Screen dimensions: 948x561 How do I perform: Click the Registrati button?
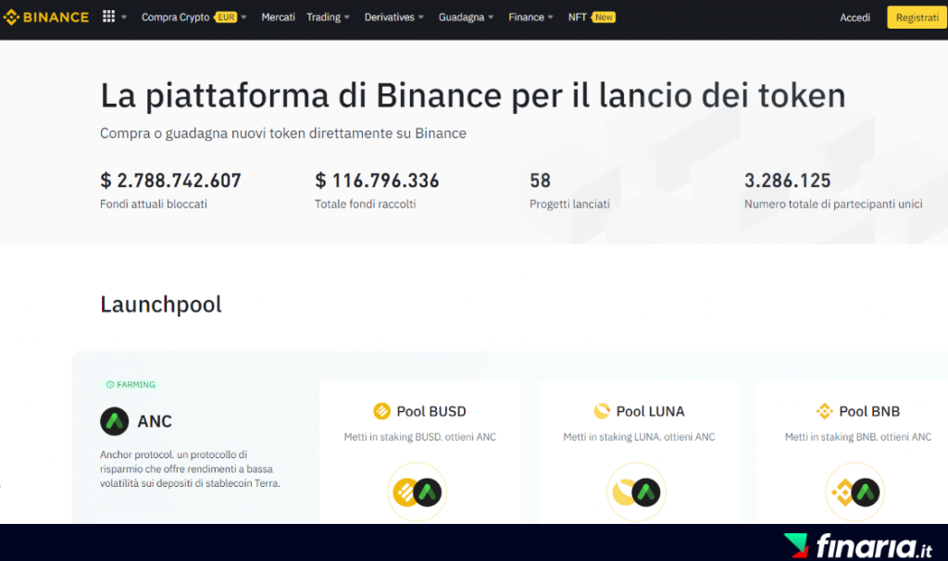(917, 18)
